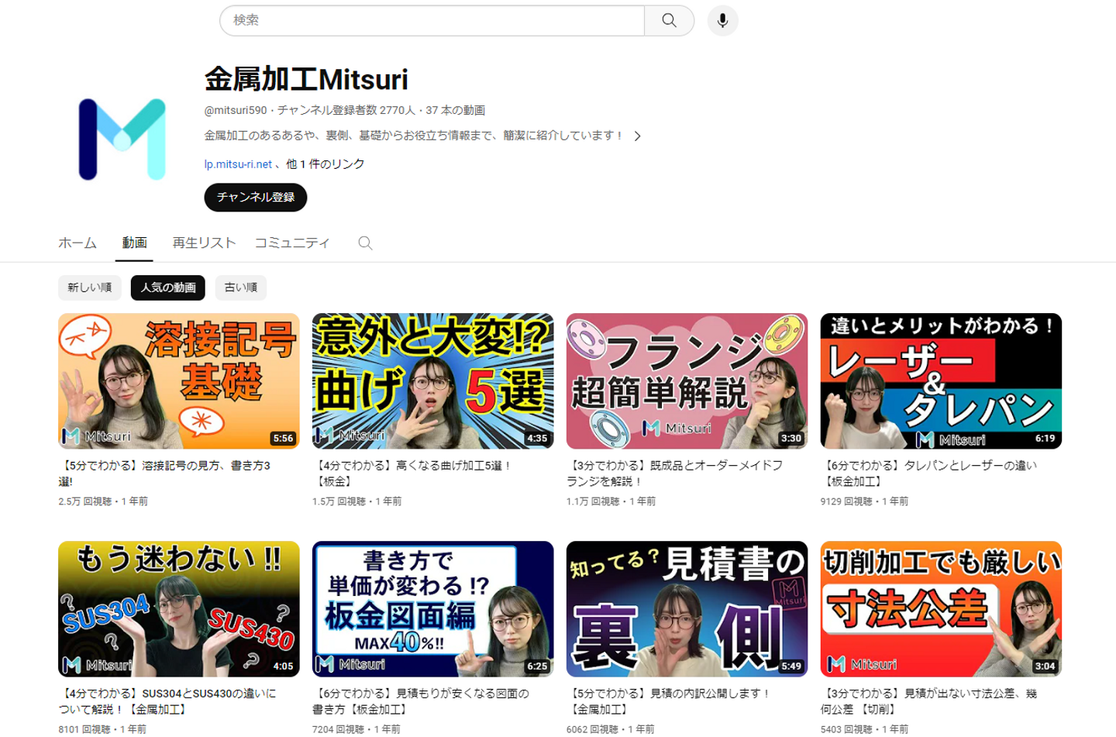Open the lp.mitsu-ri.net link
Viewport: 1116px width, 737px height.
(x=238, y=164)
